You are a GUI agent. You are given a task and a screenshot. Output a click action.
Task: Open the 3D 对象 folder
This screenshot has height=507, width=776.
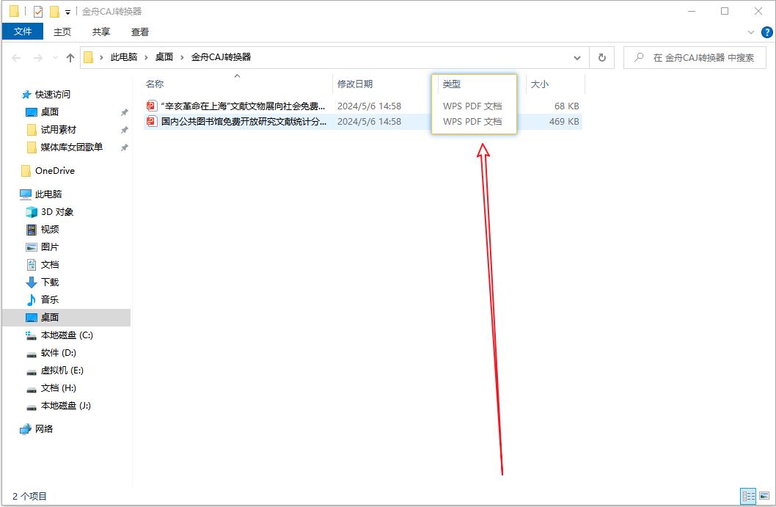56,212
